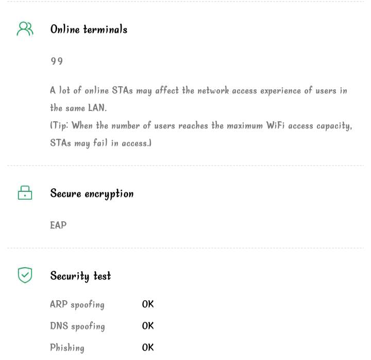Click the OK result for DNS spoofing
This screenshot has height=360, width=371.
click(x=148, y=326)
